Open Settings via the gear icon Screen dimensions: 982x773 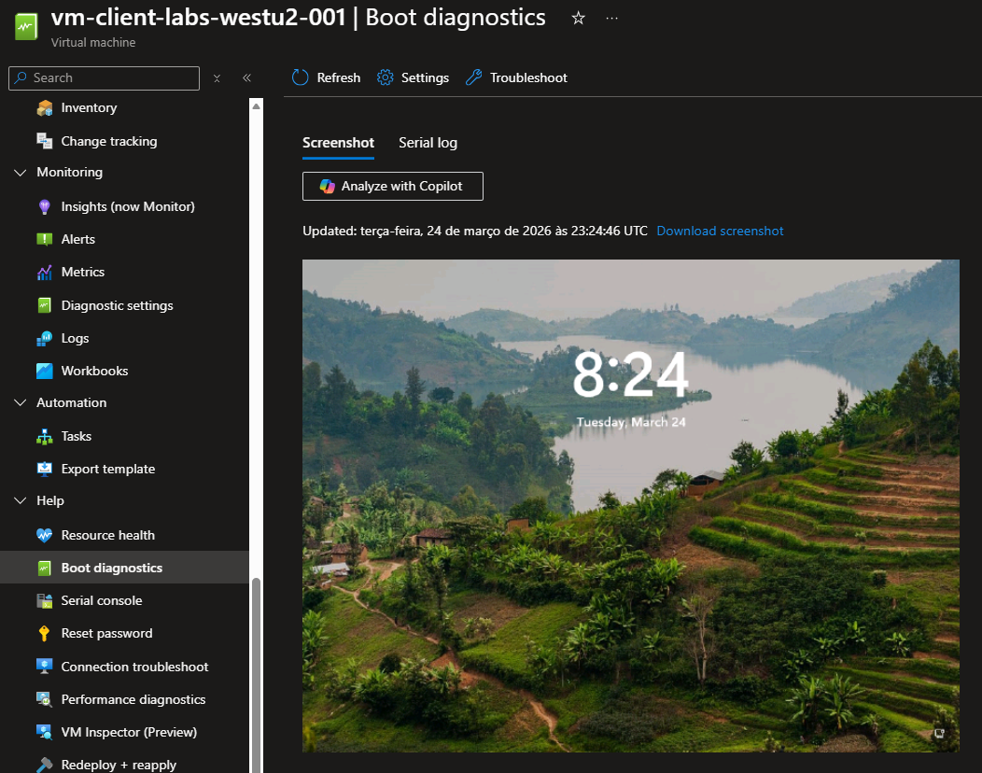(386, 77)
